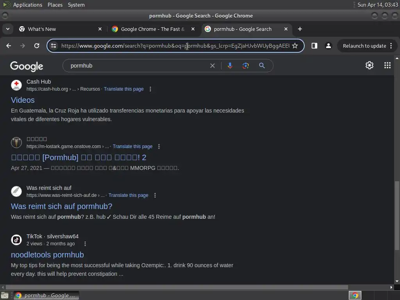Open Chrome three-dot menu
The width and height of the screenshot is (400, 300).
tap(391, 46)
